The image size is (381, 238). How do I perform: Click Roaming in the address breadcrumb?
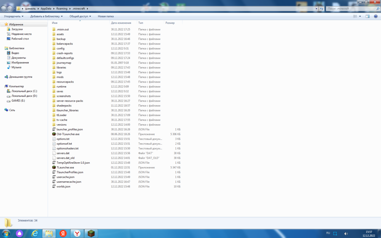tap(62, 8)
